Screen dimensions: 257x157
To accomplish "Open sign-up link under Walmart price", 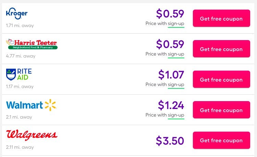I will 176,115.
